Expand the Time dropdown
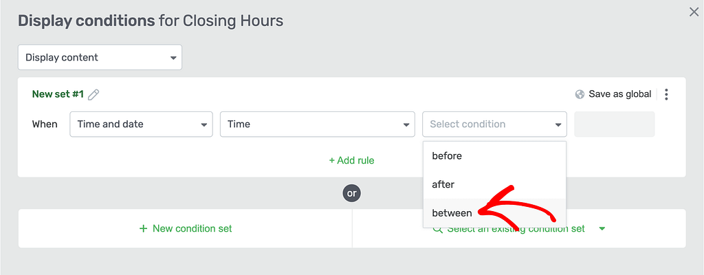The image size is (704, 275). pos(317,124)
